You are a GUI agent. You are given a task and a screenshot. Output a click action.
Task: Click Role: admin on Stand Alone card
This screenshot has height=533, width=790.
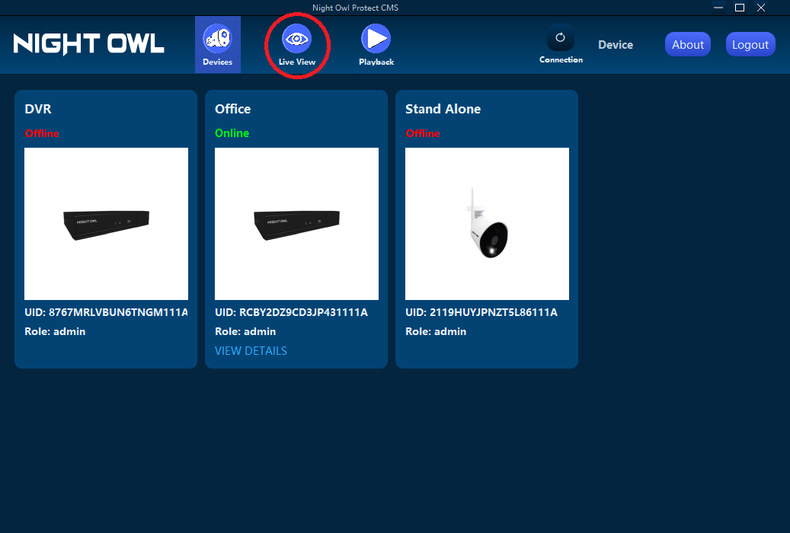pyautogui.click(x=436, y=331)
